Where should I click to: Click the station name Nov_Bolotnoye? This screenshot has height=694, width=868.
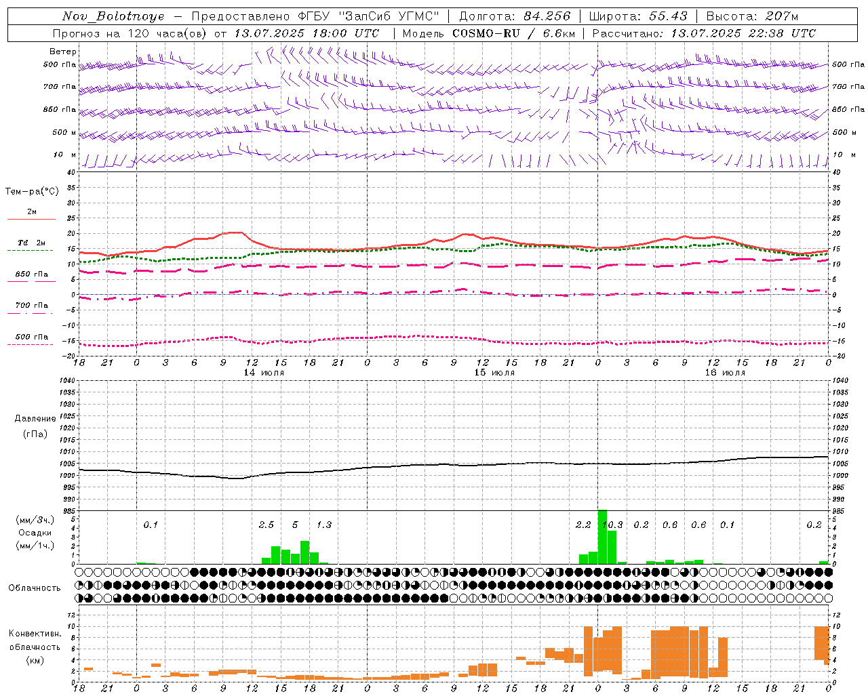[113, 16]
